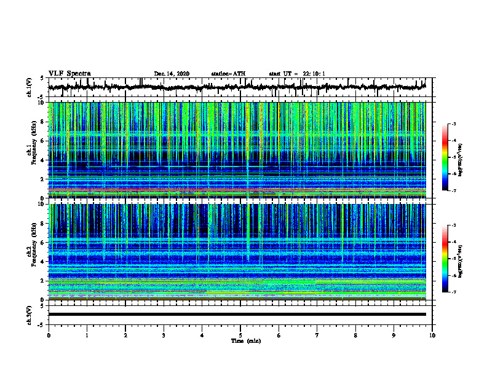Click the ch.1 waveform trace panel
This screenshot has width=487, height=376.
click(240, 87)
